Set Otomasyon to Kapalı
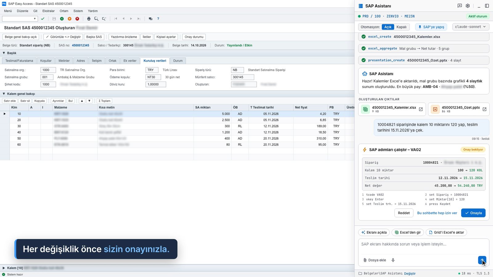493x277 pixels. (x=401, y=27)
